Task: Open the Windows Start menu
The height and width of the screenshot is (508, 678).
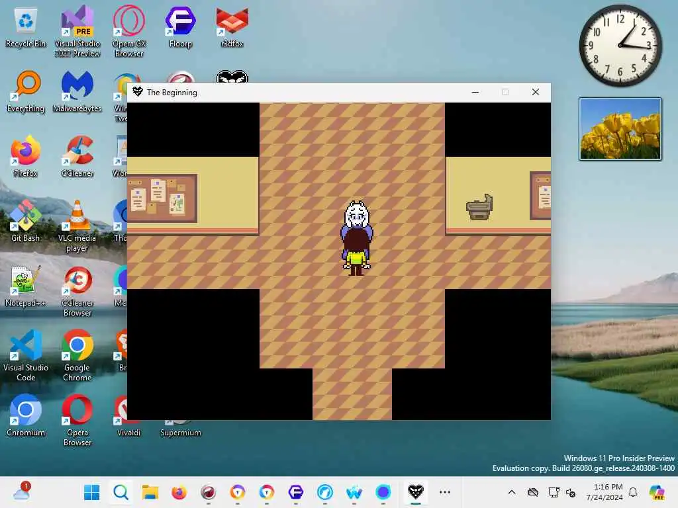Action: click(91, 492)
